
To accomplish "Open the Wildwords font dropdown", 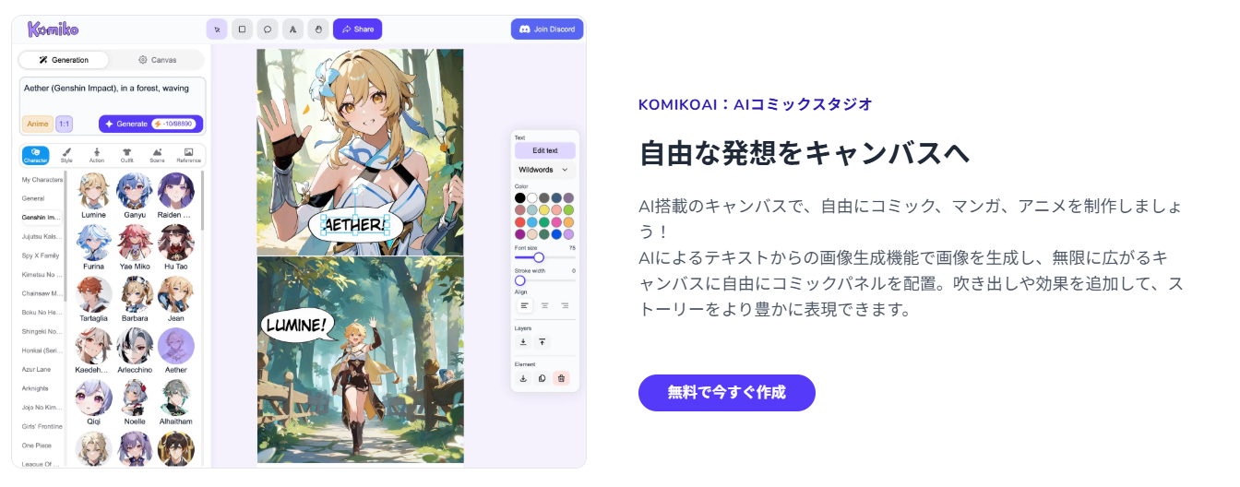I will [x=544, y=170].
